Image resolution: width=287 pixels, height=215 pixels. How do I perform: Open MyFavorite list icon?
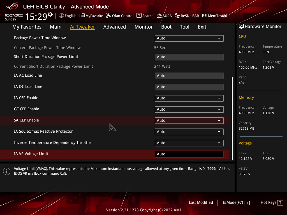coord(82,16)
